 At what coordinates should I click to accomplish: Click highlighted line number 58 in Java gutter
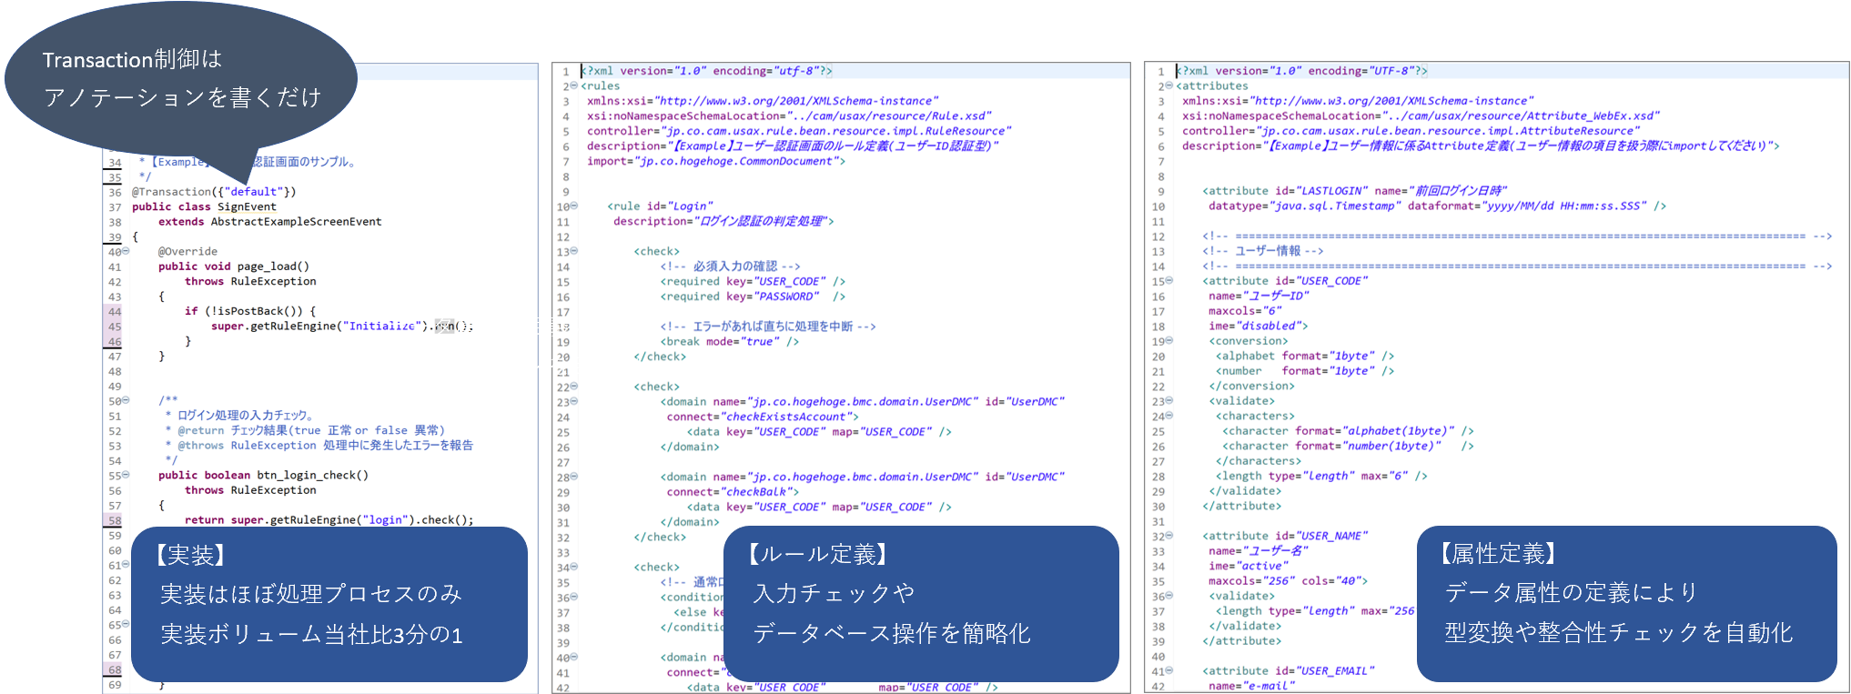(115, 520)
